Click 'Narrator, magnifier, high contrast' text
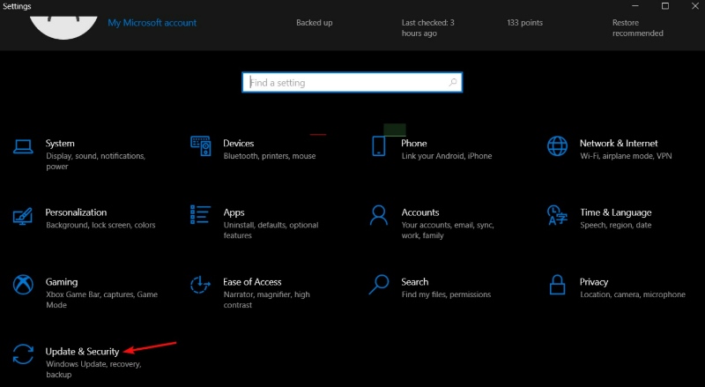 [x=267, y=300]
